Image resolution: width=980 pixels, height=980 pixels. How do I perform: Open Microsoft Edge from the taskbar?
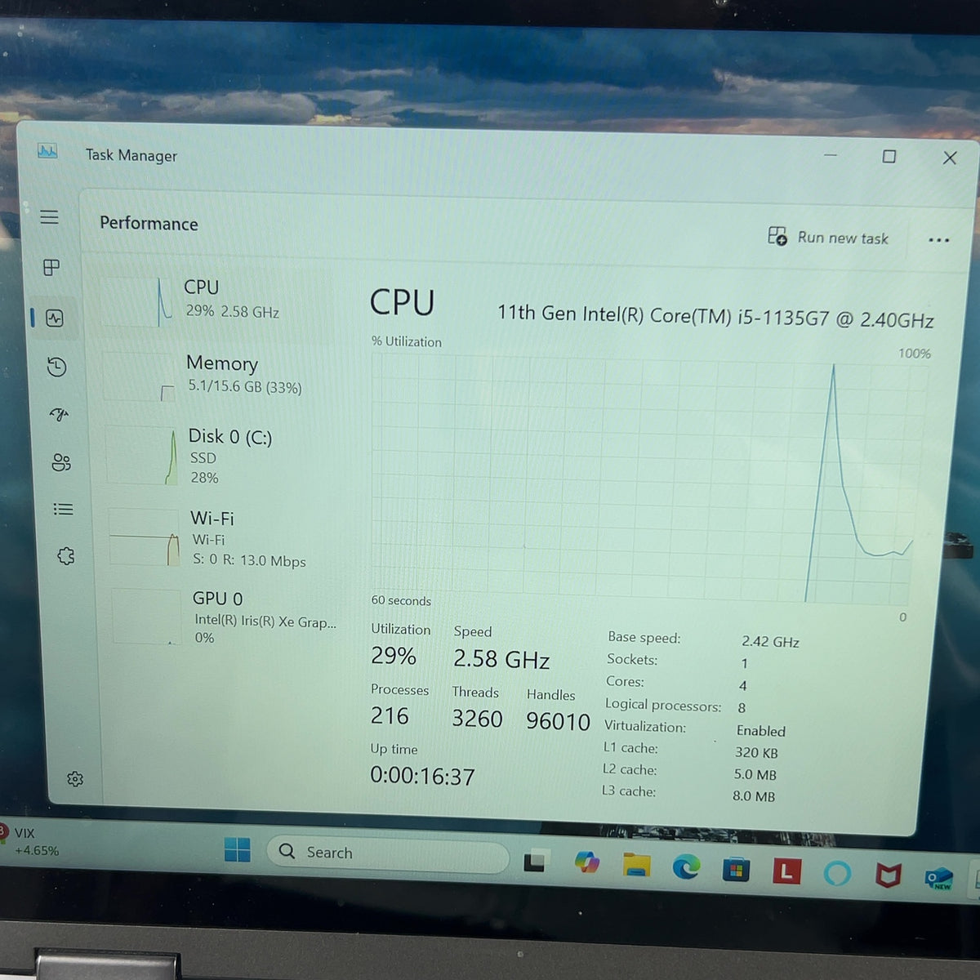pyautogui.click(x=686, y=867)
